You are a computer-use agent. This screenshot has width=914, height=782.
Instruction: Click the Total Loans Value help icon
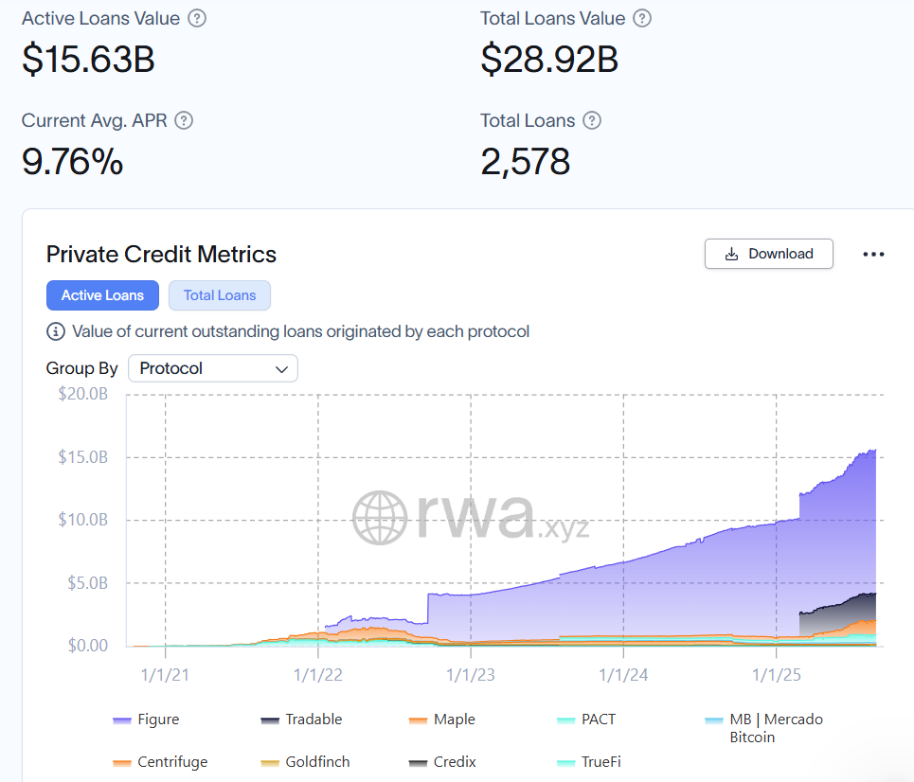point(642,18)
